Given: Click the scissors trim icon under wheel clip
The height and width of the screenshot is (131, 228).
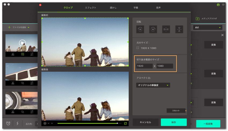Looking at the screenshot, I should (13, 112).
